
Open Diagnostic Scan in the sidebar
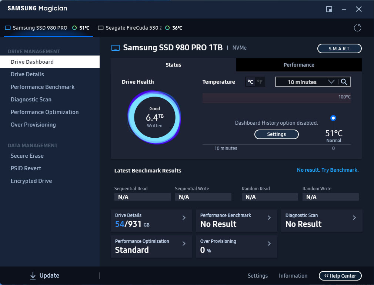pos(50,100)
